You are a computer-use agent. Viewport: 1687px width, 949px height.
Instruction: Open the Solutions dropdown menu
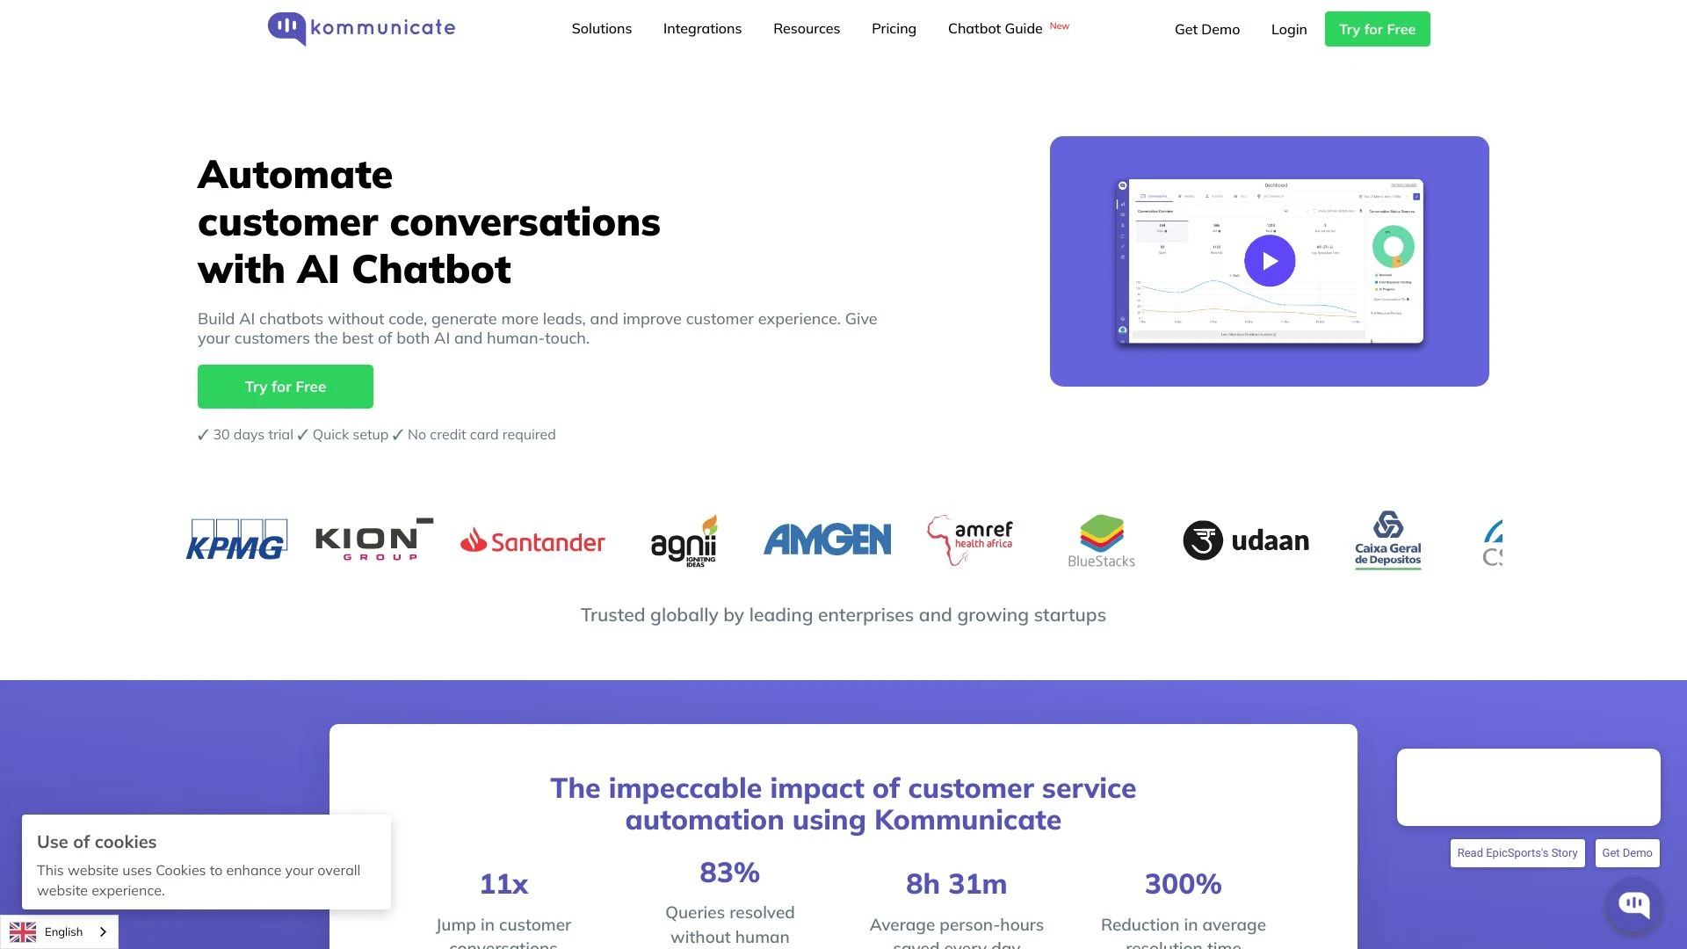601,28
